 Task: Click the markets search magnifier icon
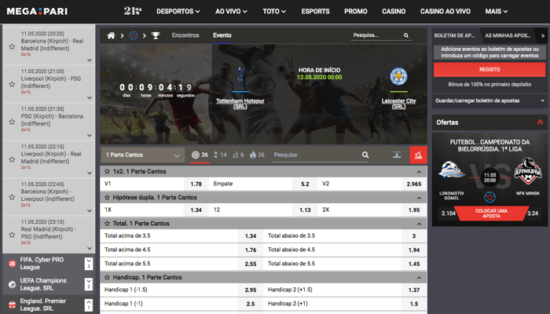[x=365, y=155]
